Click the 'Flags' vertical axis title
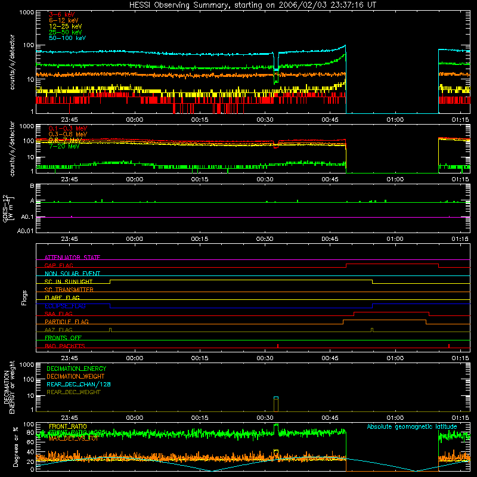 [24, 298]
